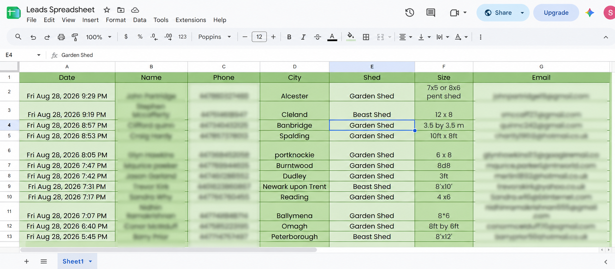Image resolution: width=615 pixels, height=269 pixels.
Task: Select the Paint format tool
Action: (x=75, y=37)
